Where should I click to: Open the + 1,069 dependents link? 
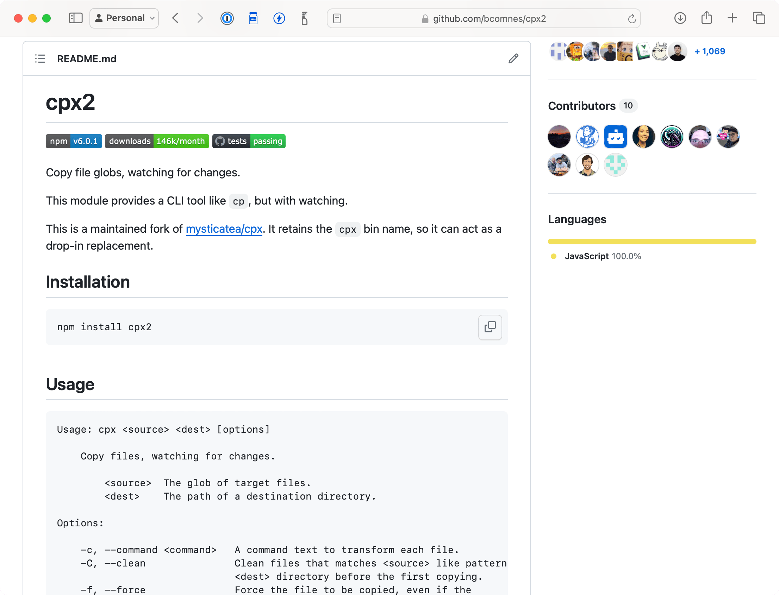click(710, 51)
